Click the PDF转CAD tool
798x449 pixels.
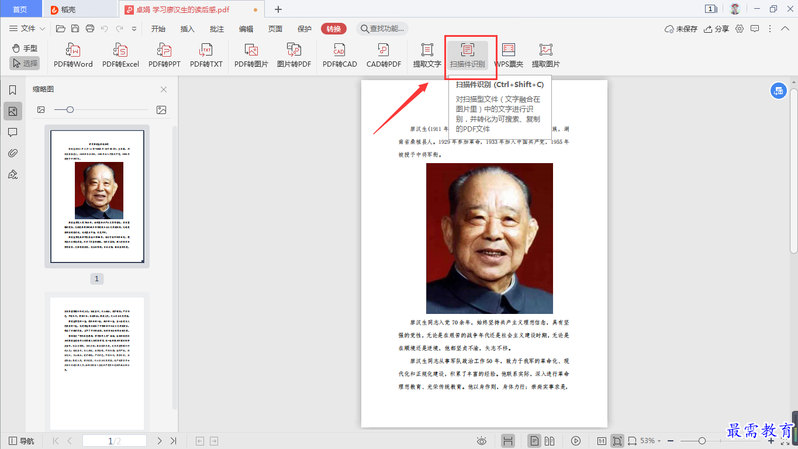tap(340, 56)
